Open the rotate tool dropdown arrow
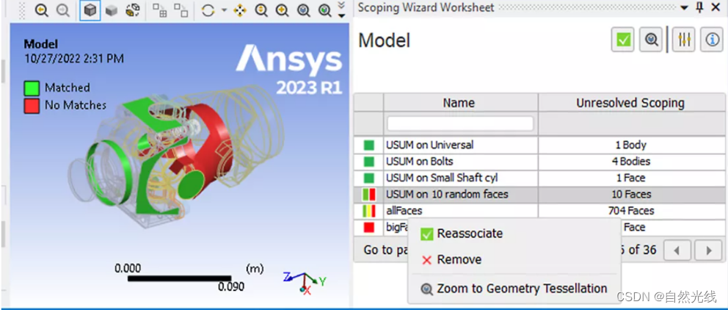728x310 pixels. (x=223, y=10)
